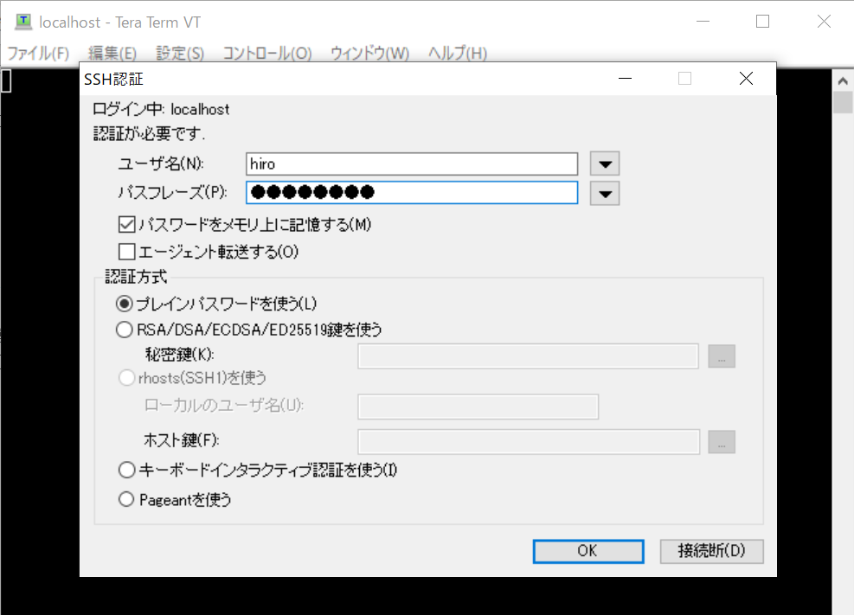The width and height of the screenshot is (854, 615).
Task: Click the empty 秘密鍵 path field
Action: 528,356
